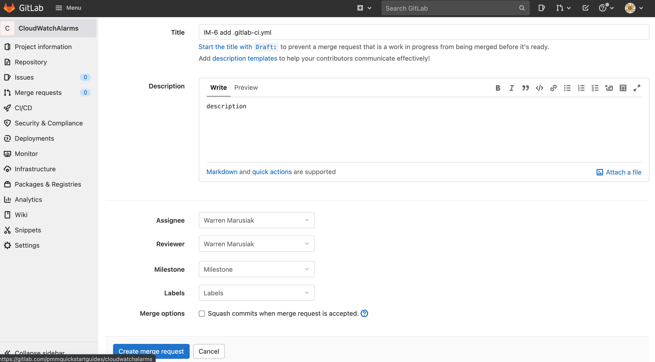Click the Create merge request button
The image size is (655, 362).
point(151,351)
